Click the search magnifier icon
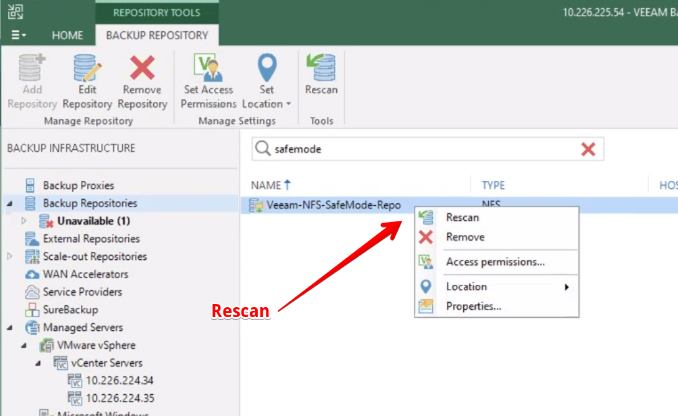 pos(263,149)
